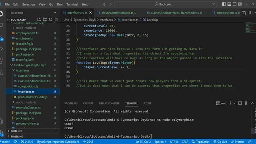The height and width of the screenshot is (144, 256).
Task: Open the Run menu
Action: pyautogui.click(x=60, y=4)
